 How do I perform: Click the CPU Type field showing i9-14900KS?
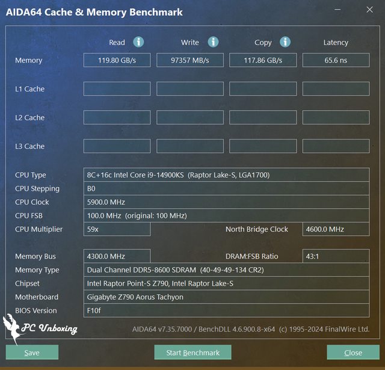[x=226, y=175]
